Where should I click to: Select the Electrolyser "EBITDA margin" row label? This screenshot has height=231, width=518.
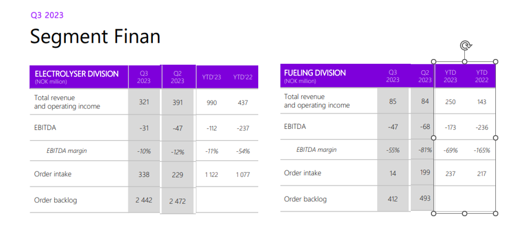click(67, 151)
